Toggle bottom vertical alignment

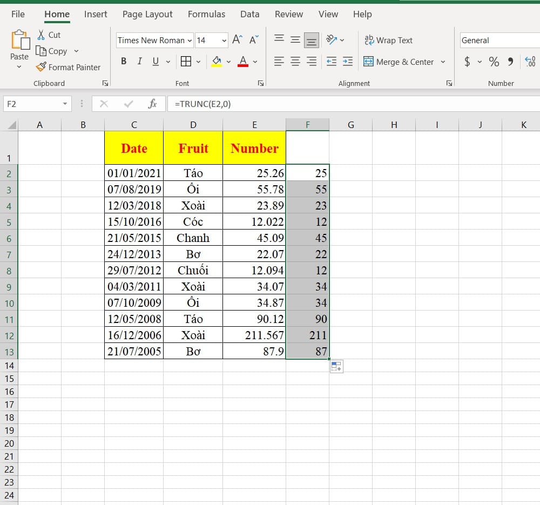[x=312, y=41]
